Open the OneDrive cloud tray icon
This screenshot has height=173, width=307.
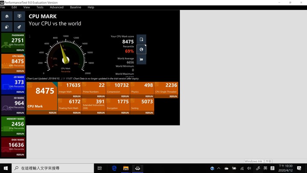226,168
